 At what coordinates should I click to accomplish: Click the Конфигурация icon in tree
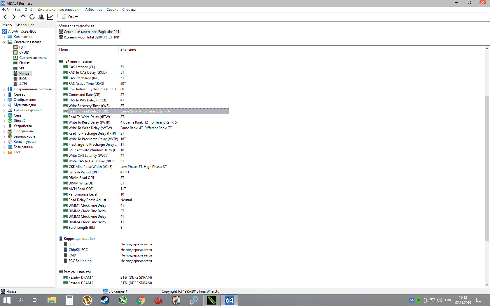[x=10, y=142]
